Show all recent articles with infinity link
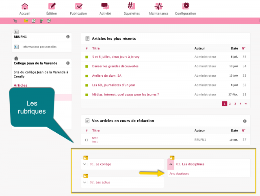This screenshot has width=260, height=196. [x=246, y=104]
